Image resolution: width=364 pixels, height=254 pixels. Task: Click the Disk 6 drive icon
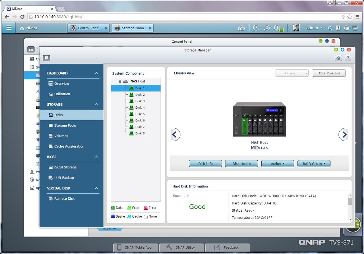[x=131, y=120]
